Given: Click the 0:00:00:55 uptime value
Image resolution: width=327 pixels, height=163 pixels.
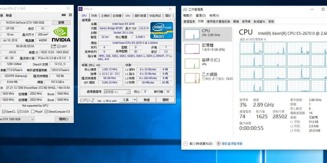Looking at the screenshot, I should tap(251, 128).
